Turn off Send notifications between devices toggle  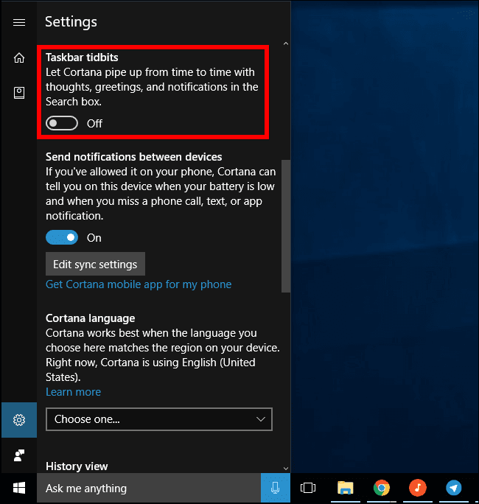62,237
